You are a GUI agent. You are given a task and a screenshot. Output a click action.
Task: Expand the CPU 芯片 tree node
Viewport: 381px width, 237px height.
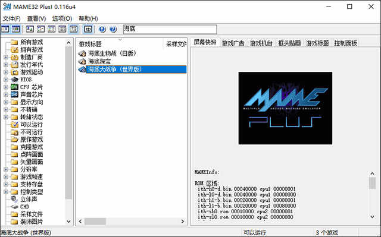point(6,87)
